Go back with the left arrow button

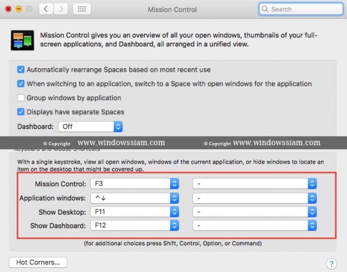coord(46,9)
